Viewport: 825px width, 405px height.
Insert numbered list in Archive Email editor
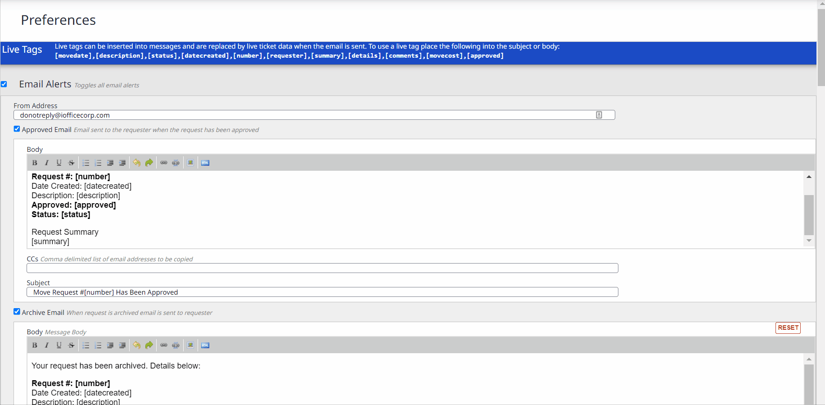pos(98,346)
